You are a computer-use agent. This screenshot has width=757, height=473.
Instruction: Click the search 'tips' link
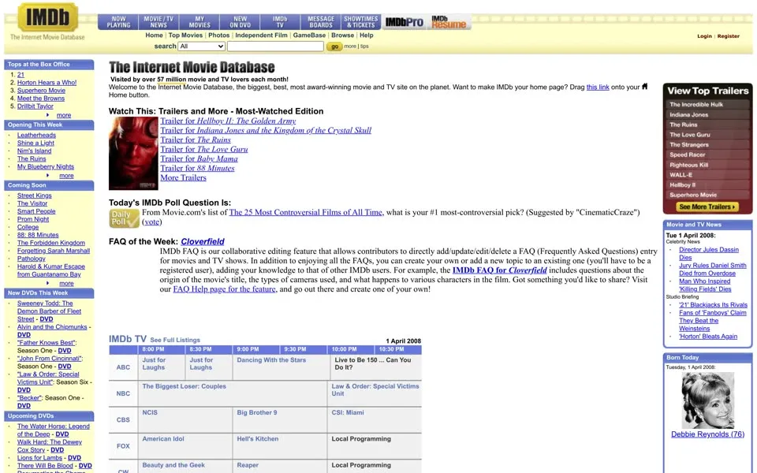click(x=364, y=47)
